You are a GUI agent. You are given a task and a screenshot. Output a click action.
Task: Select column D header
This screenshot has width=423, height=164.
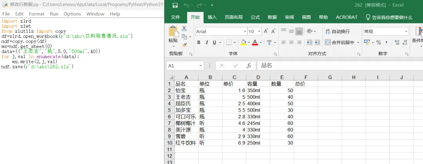258,77
